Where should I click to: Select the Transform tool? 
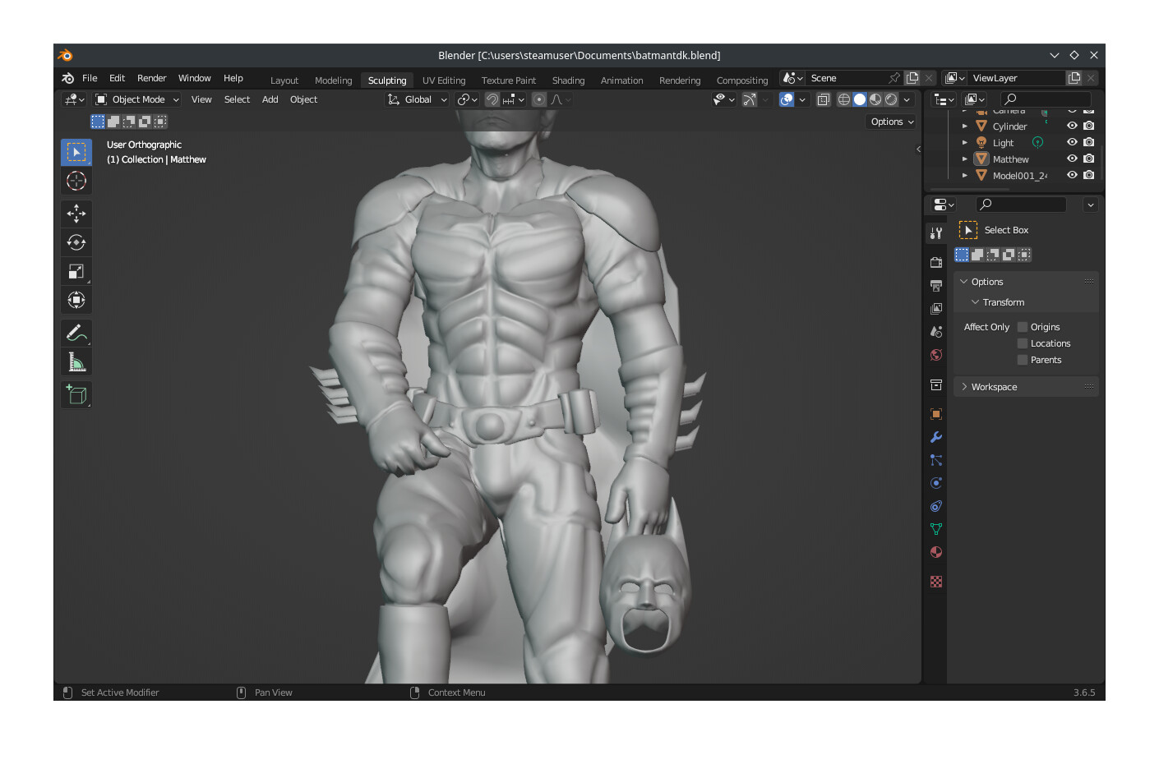point(76,300)
